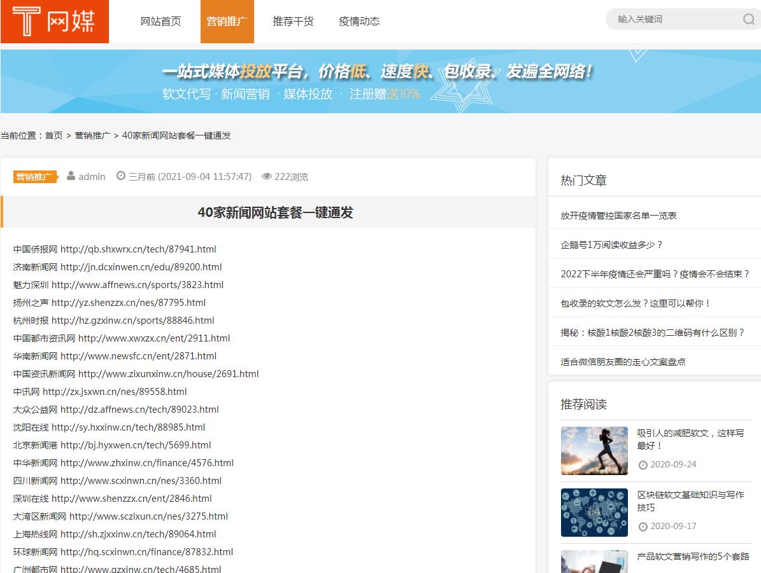Click the 魅力深圳 URL line
The width and height of the screenshot is (761, 573).
[118, 285]
